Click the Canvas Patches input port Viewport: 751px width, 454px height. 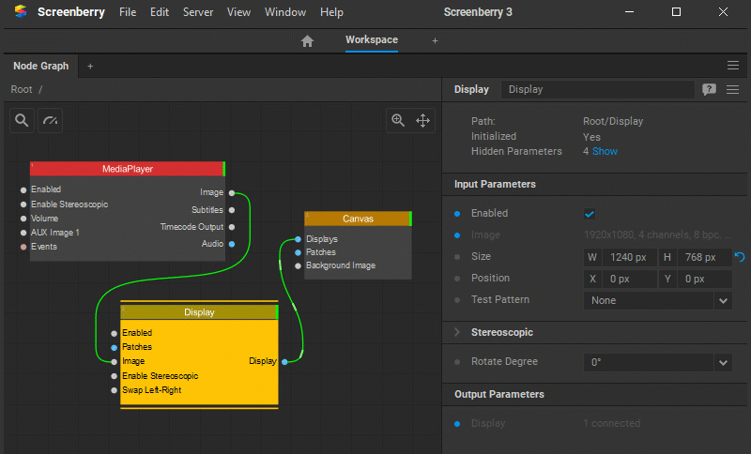(x=298, y=252)
